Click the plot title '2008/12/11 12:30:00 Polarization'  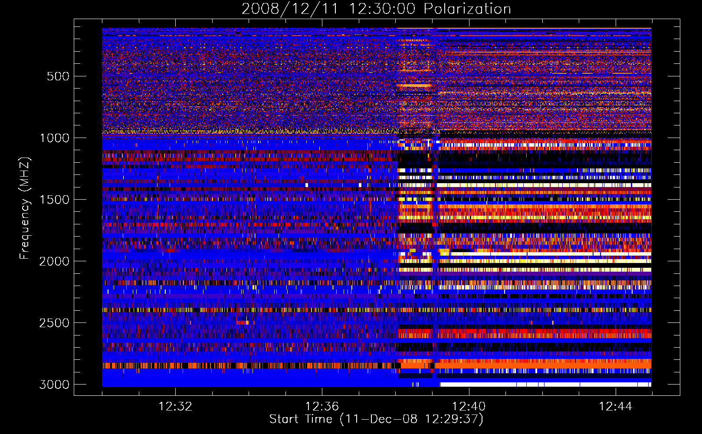pos(376,9)
